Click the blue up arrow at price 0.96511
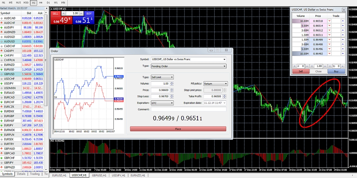Screen dimensions: 357x178 coord(343,35)
